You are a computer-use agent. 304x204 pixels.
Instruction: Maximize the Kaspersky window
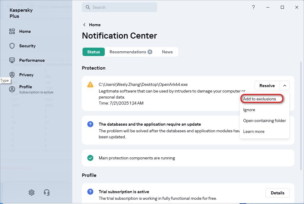[282, 7]
